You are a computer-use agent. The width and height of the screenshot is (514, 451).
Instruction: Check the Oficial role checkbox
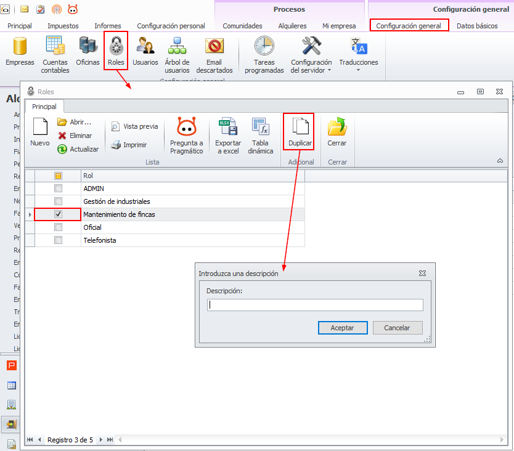58,227
